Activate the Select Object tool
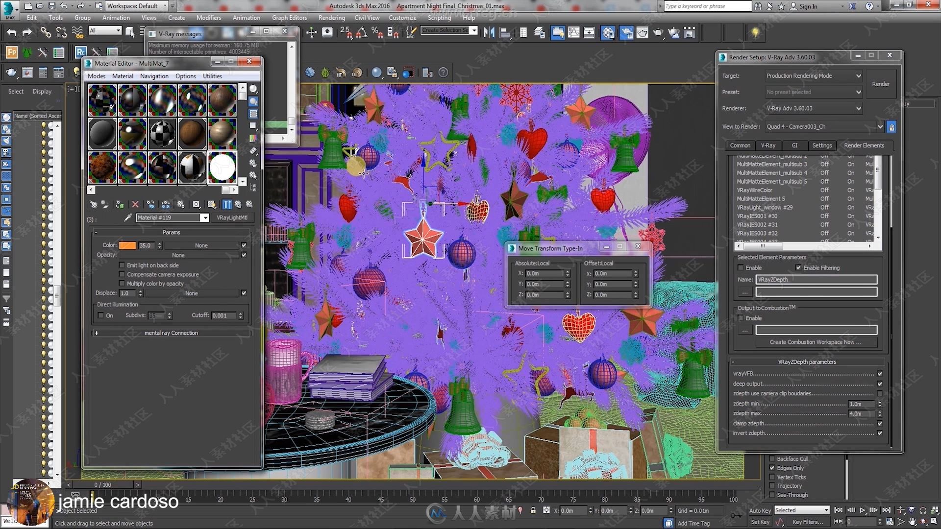Image resolution: width=941 pixels, height=529 pixels. (130, 32)
